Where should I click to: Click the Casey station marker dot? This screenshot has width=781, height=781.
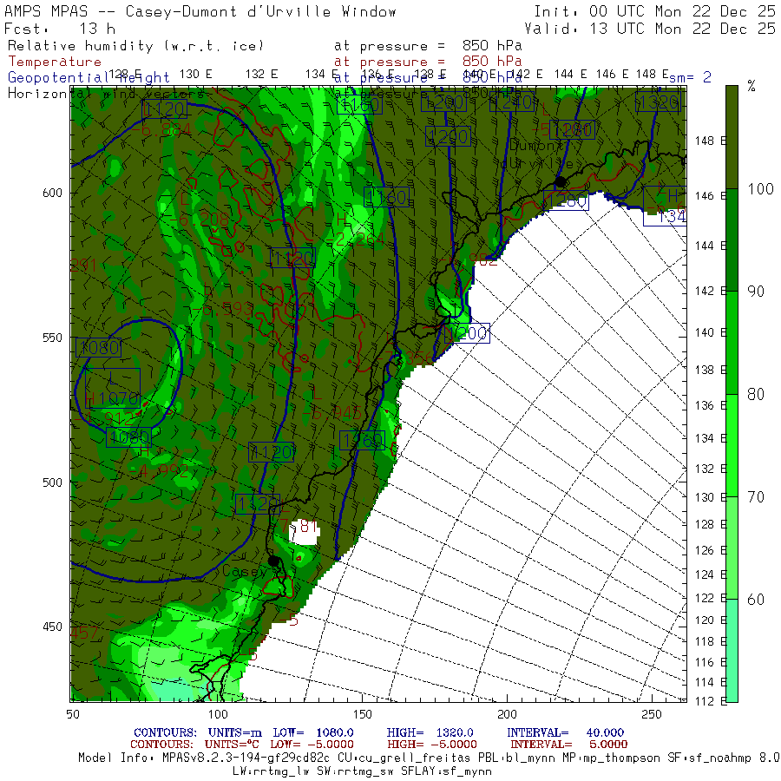(x=273, y=561)
